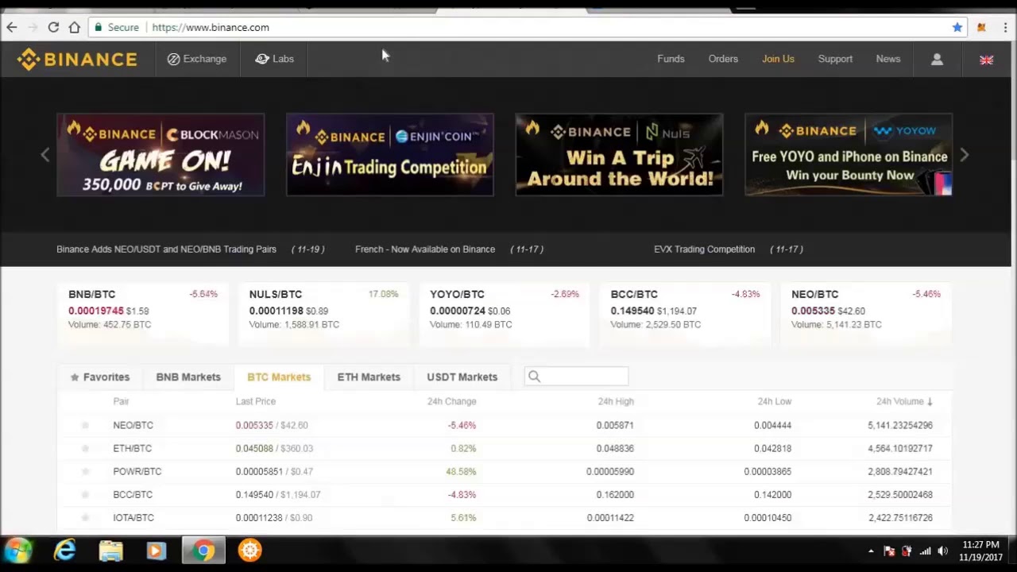The image size is (1017, 572).
Task: Click network signal tray icon
Action: pos(925,551)
